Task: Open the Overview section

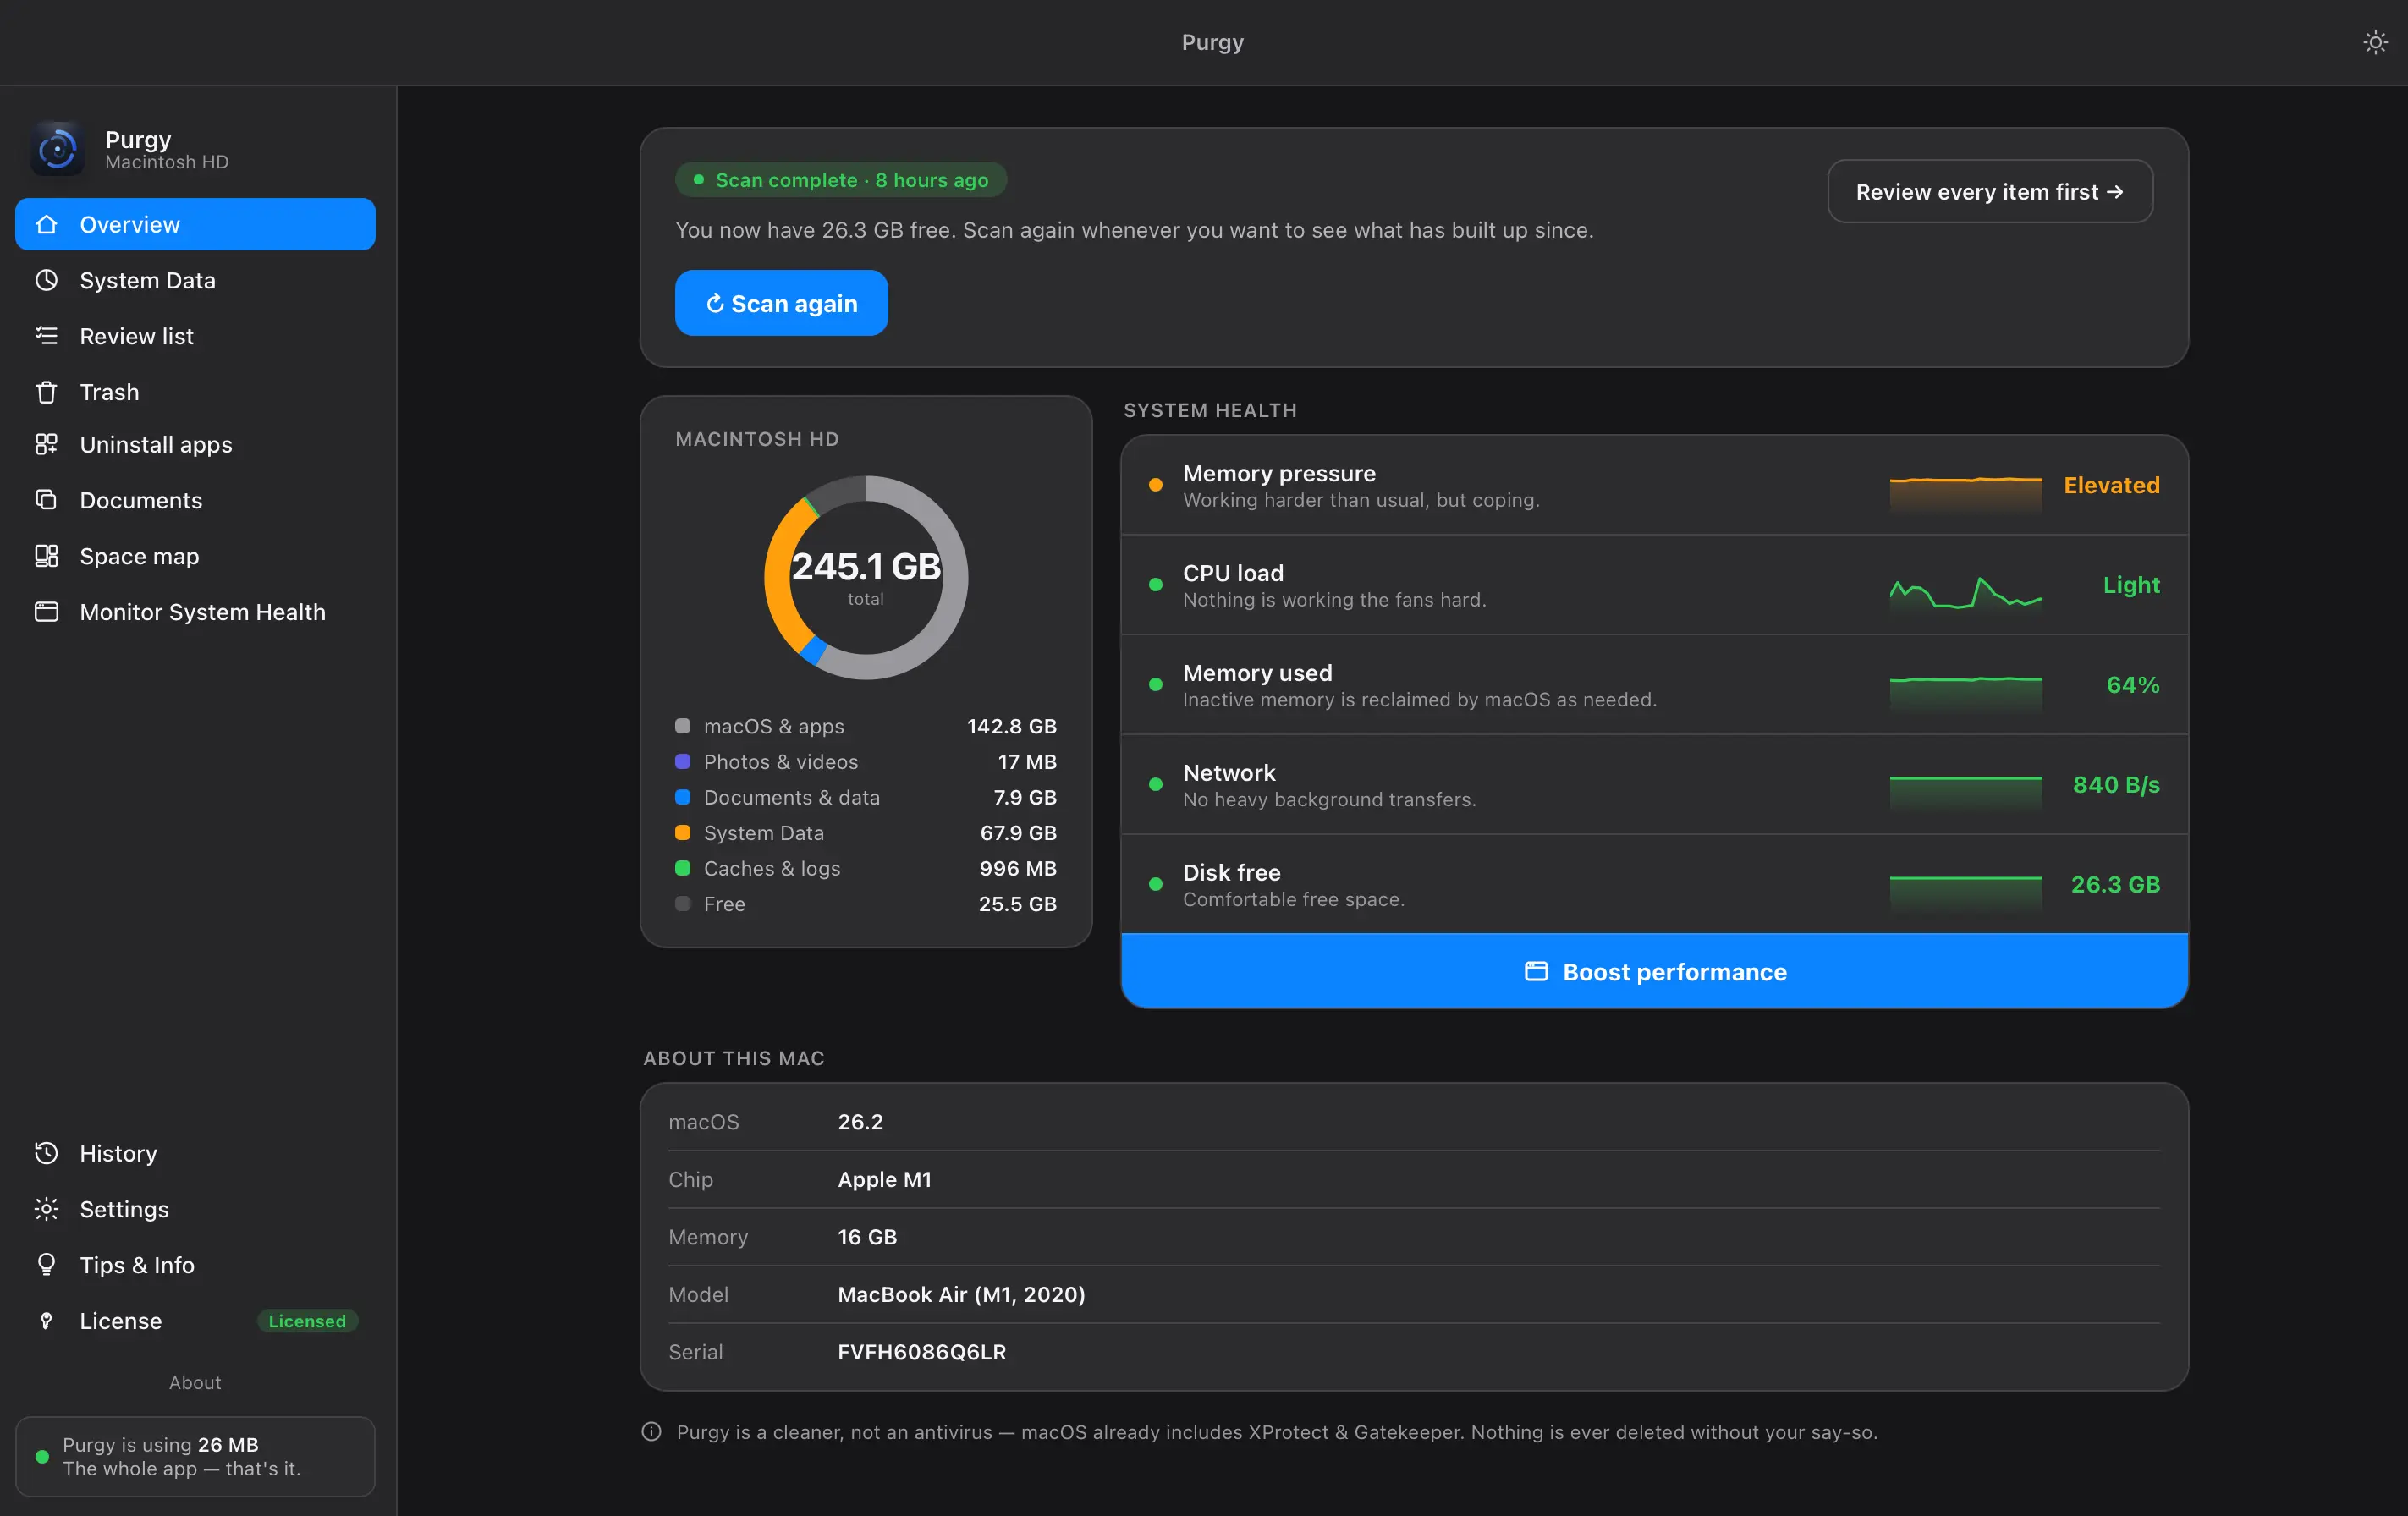Action: [x=195, y=224]
